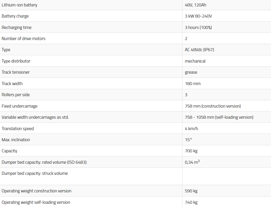This screenshot has height=207, width=271.
Task: Click the "Type distributor" row label
Action: [x=16, y=61]
